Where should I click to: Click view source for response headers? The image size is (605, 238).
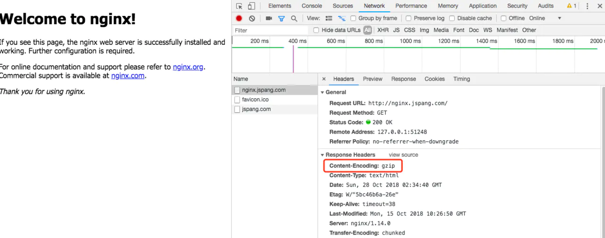[404, 155]
